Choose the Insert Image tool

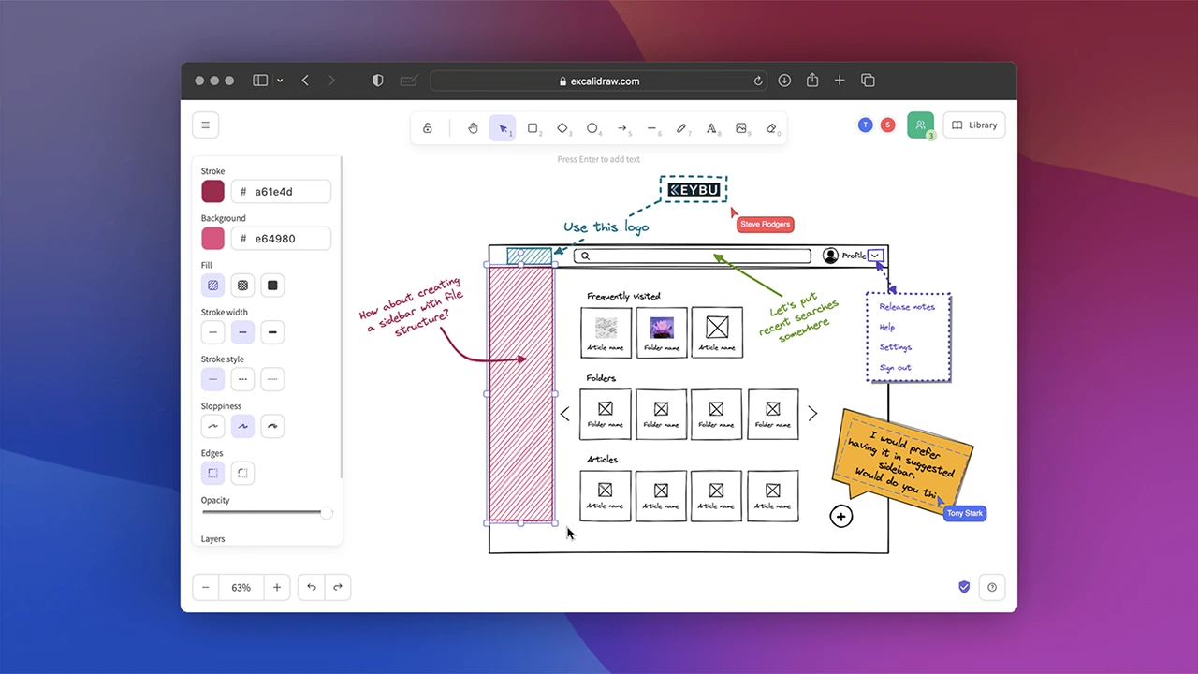pyautogui.click(x=741, y=128)
